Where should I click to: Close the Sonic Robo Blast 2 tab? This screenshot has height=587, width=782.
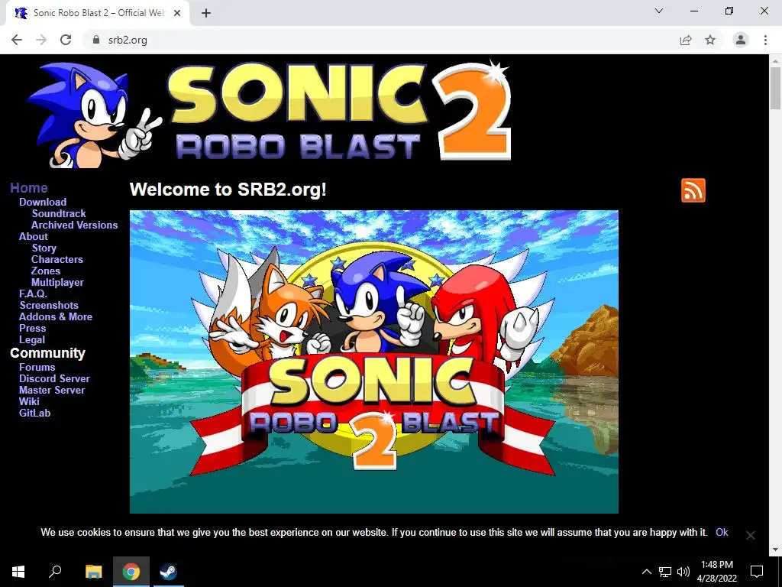click(x=177, y=13)
